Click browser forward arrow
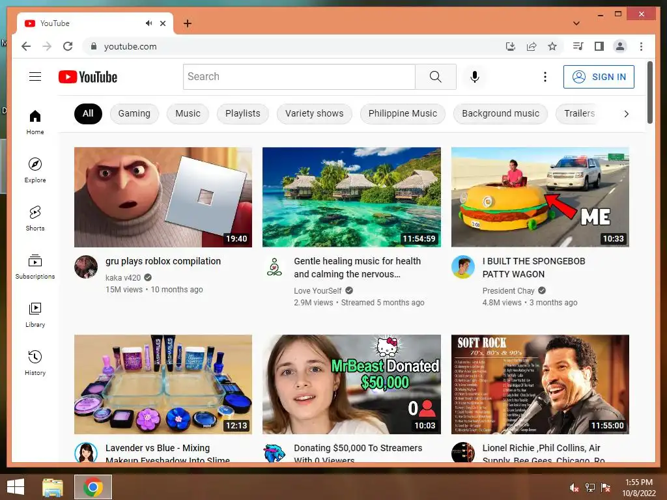This screenshot has height=500, width=667. [x=47, y=46]
